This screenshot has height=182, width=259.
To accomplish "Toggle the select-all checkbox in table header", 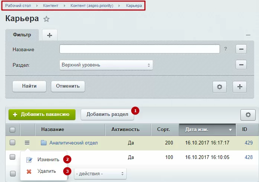I will point(12,130).
